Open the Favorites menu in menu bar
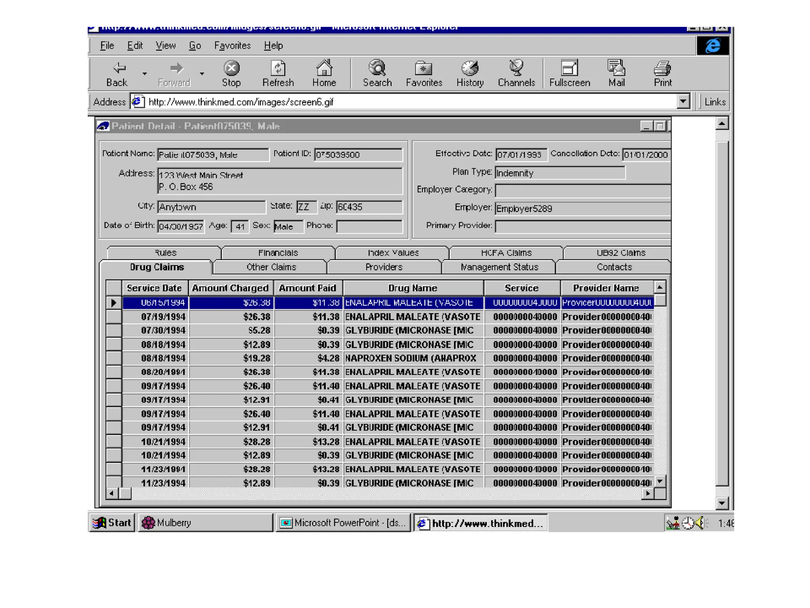Image resolution: width=810 pixels, height=608 pixels. coord(232,46)
